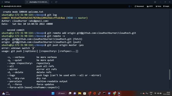Click the red cloud tray icon

(144, 93)
